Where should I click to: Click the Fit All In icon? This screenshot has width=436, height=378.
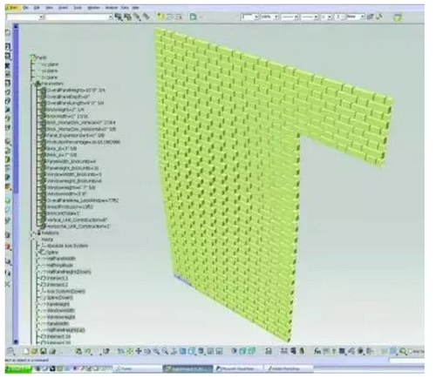[x=129, y=352]
